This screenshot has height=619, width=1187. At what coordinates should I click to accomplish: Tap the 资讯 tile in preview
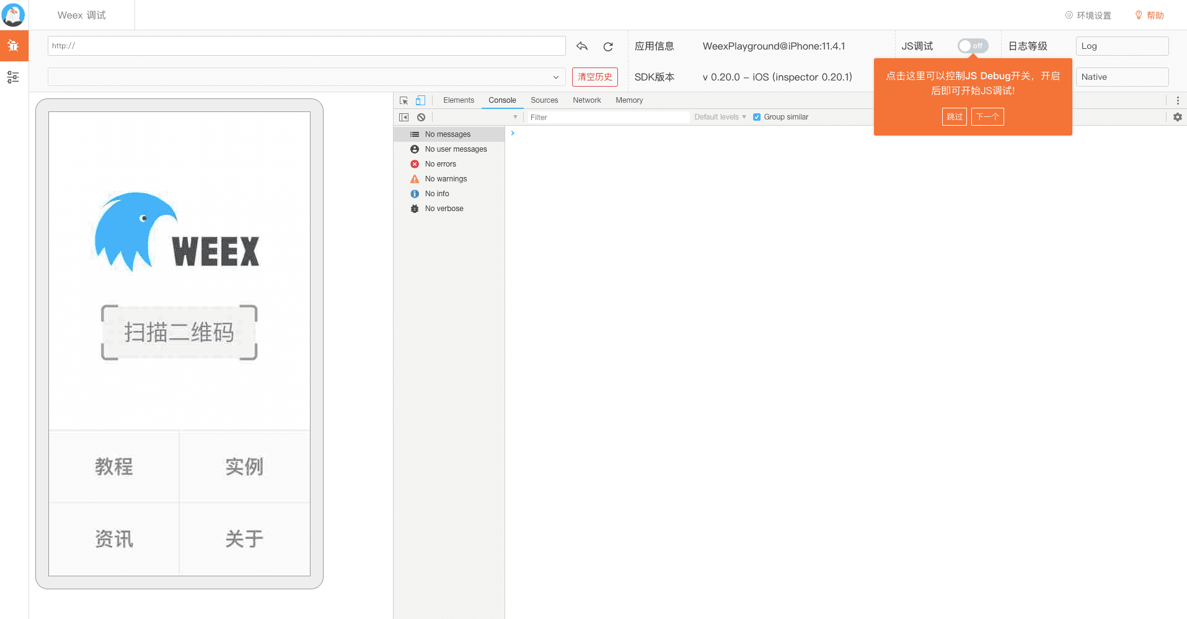[114, 539]
